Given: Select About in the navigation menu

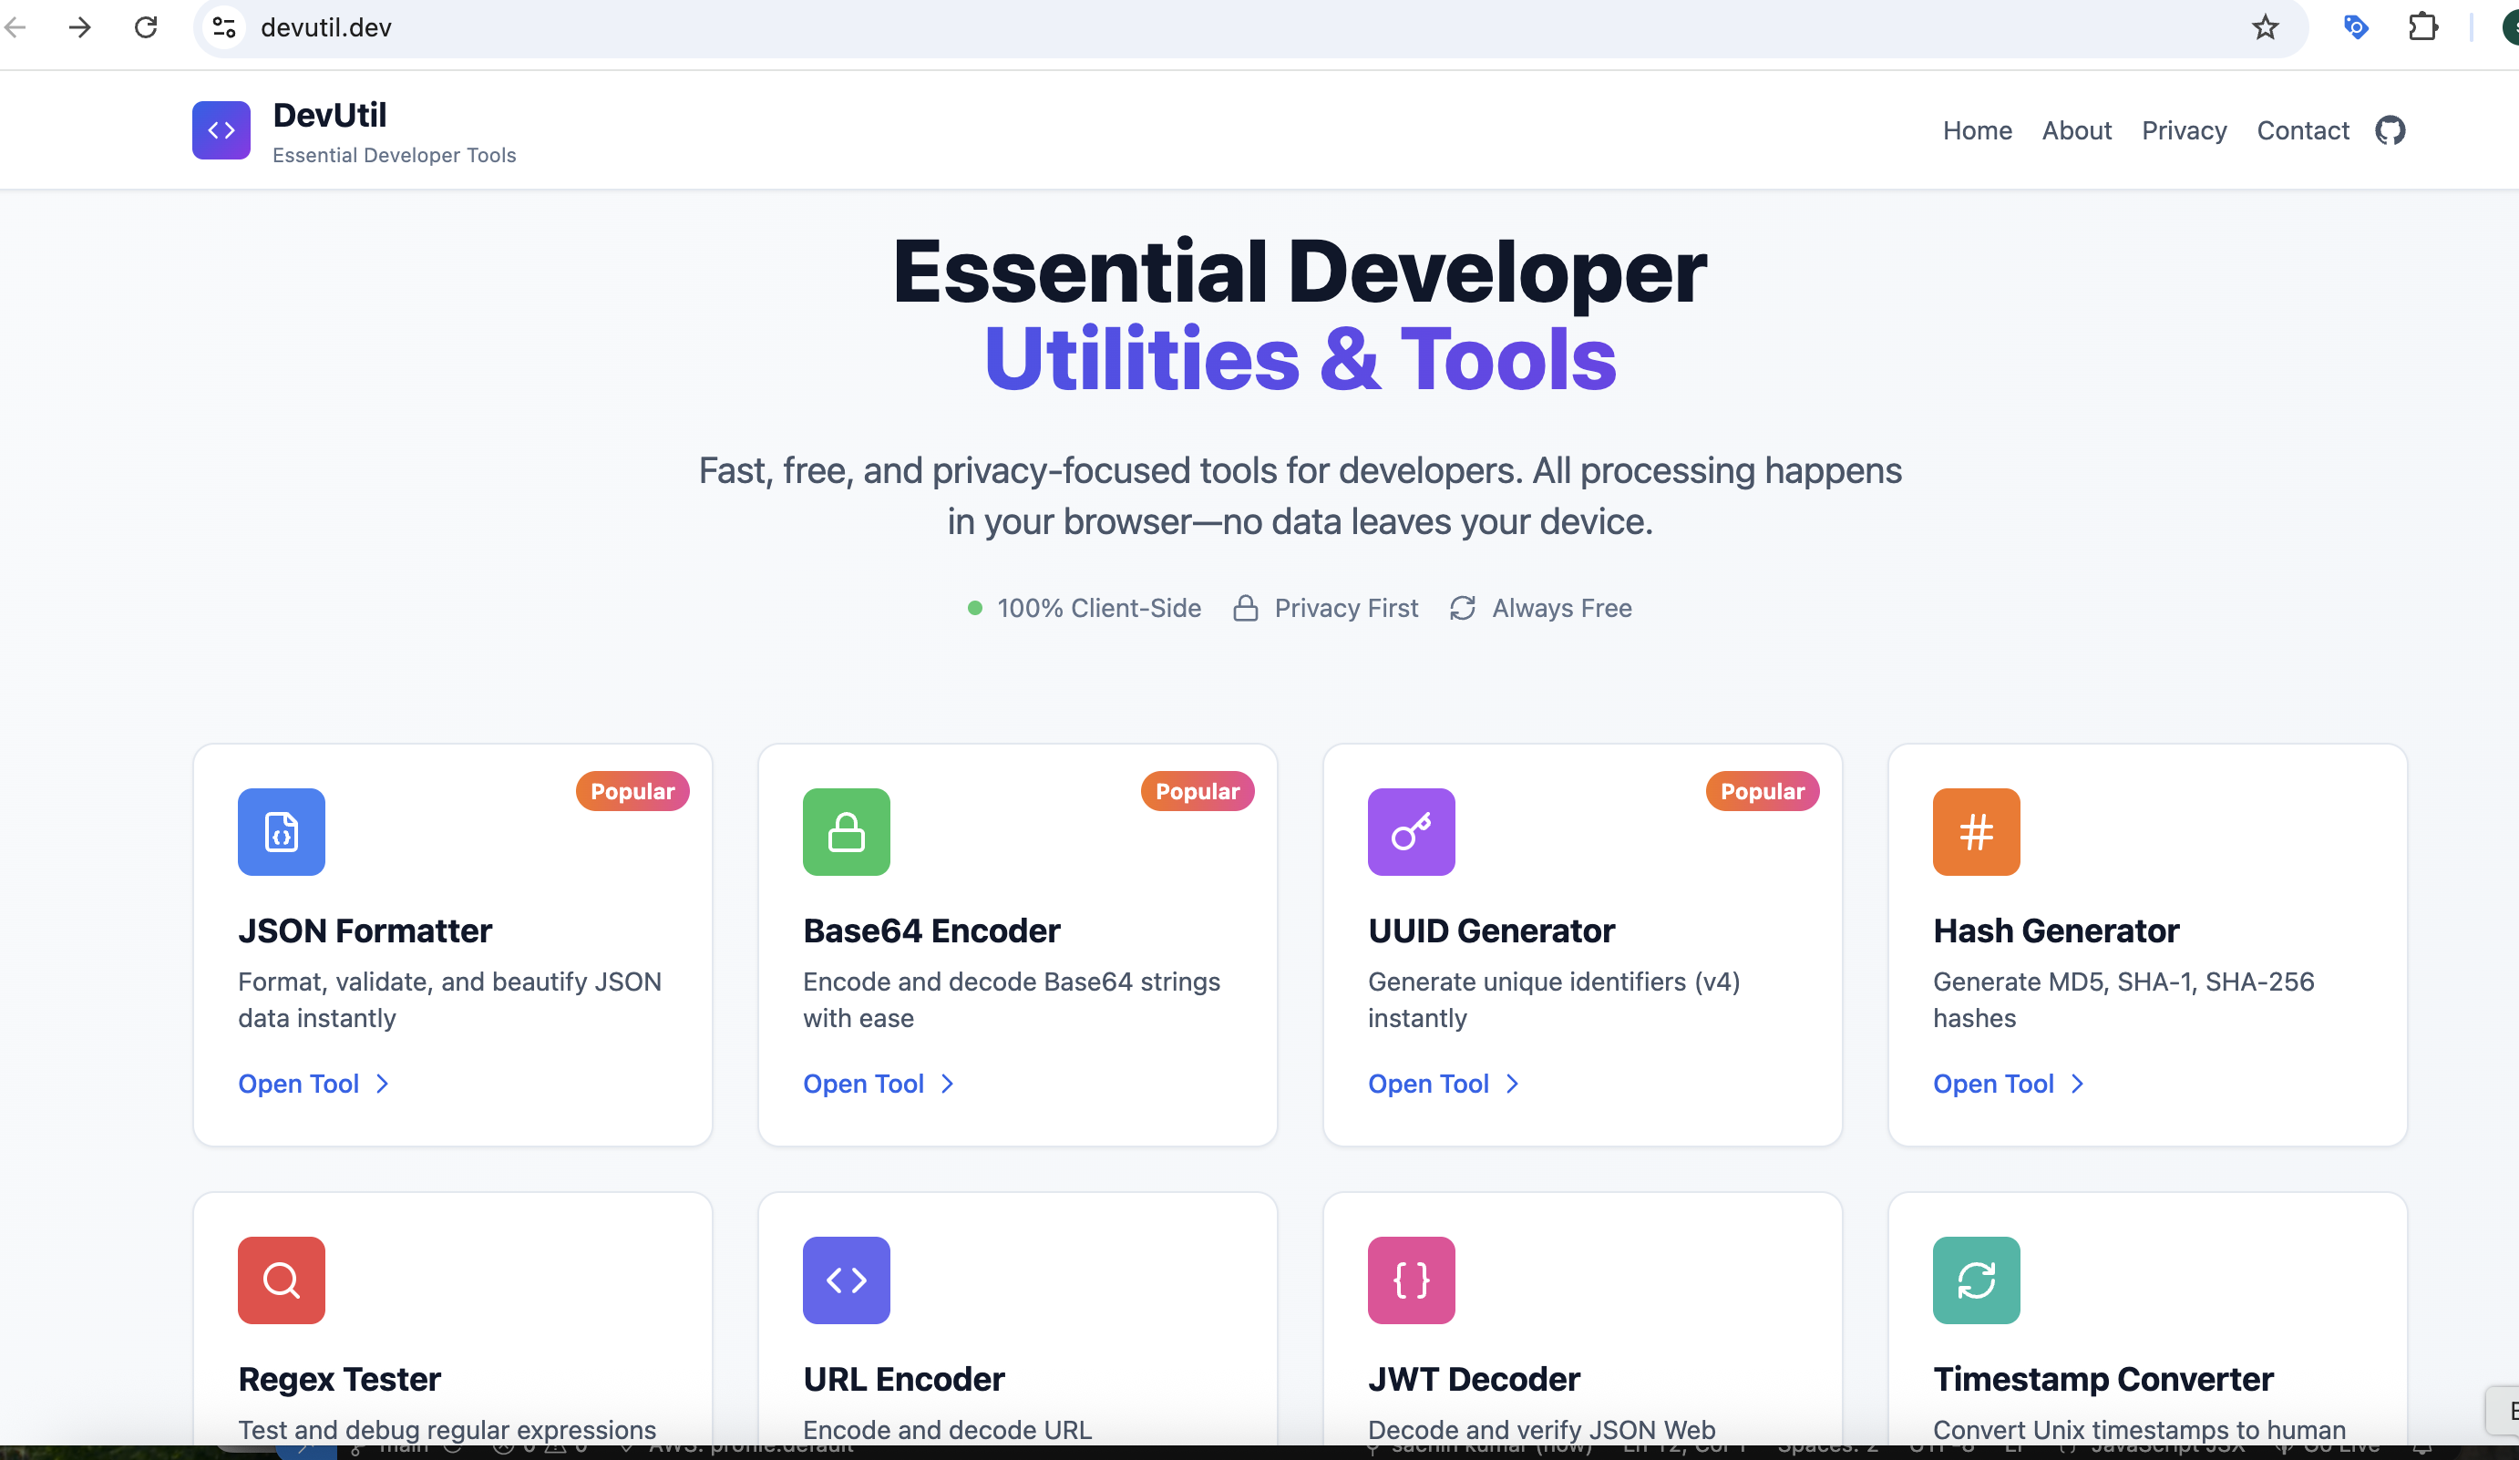Looking at the screenshot, I should 2076,130.
